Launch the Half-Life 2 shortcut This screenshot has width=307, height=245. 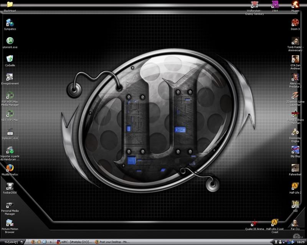coord(295,188)
